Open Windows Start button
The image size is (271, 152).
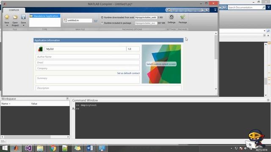[5, 148]
